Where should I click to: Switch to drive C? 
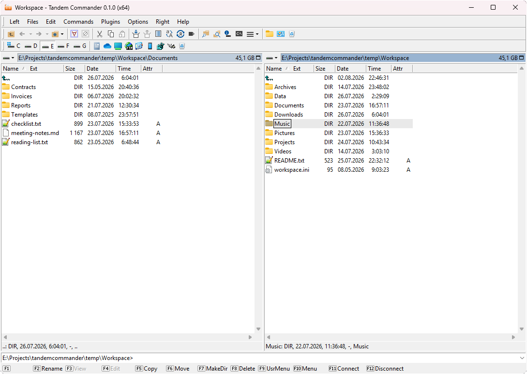click(x=14, y=45)
